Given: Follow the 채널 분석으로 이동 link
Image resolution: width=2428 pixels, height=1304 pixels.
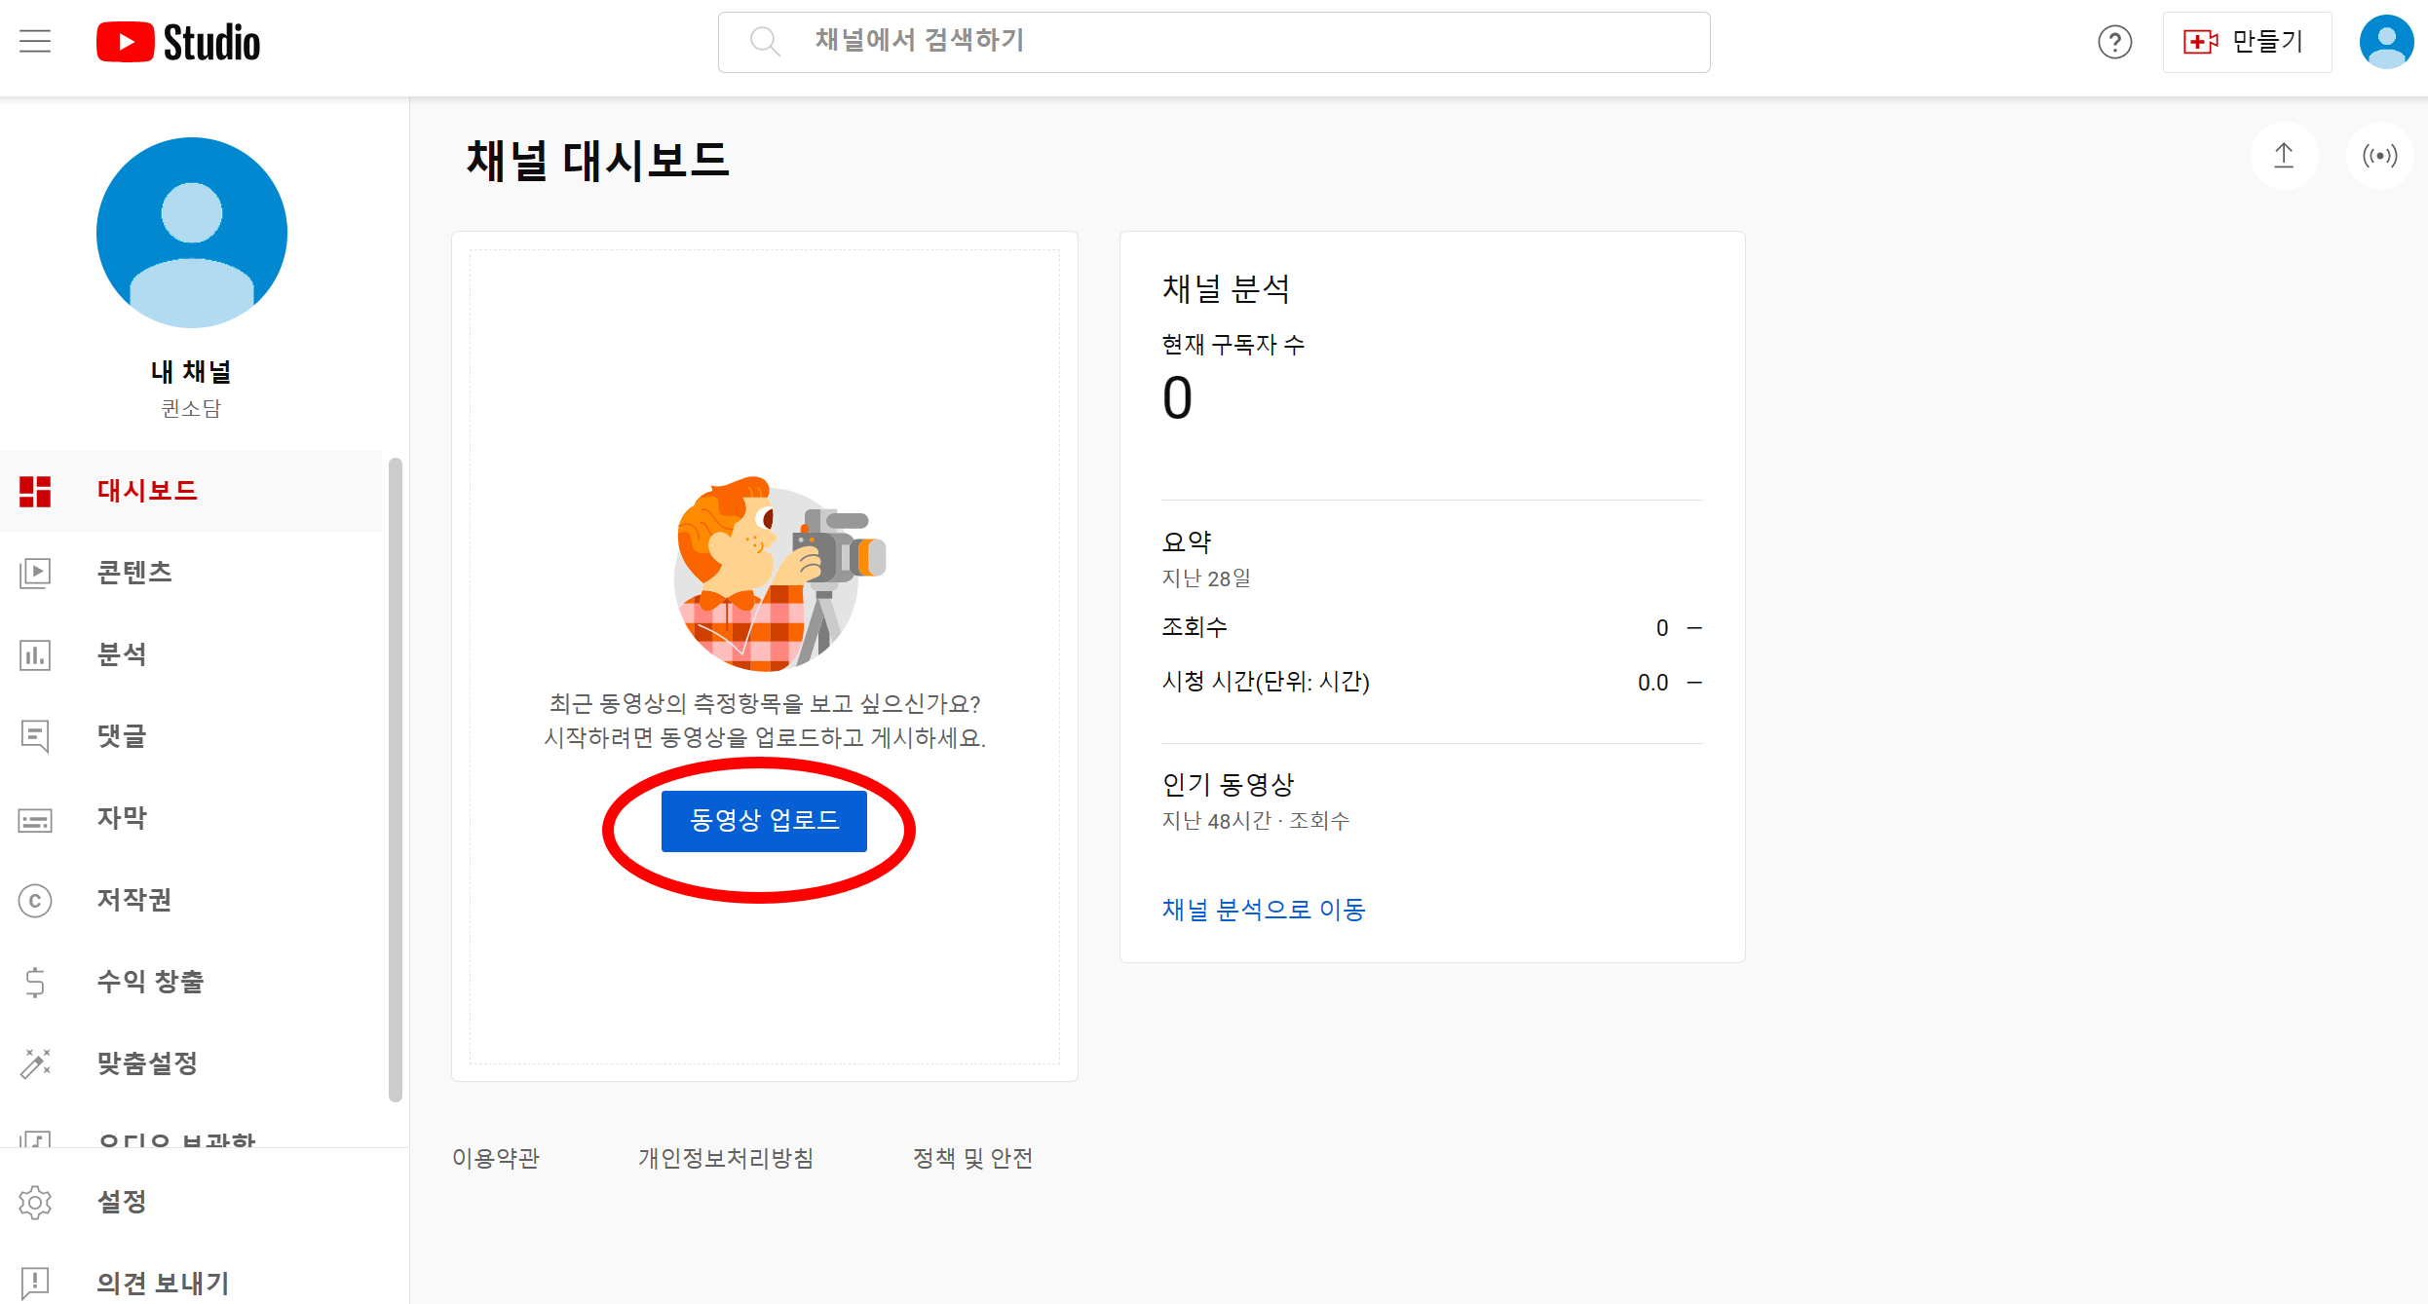Looking at the screenshot, I should click(1264, 910).
